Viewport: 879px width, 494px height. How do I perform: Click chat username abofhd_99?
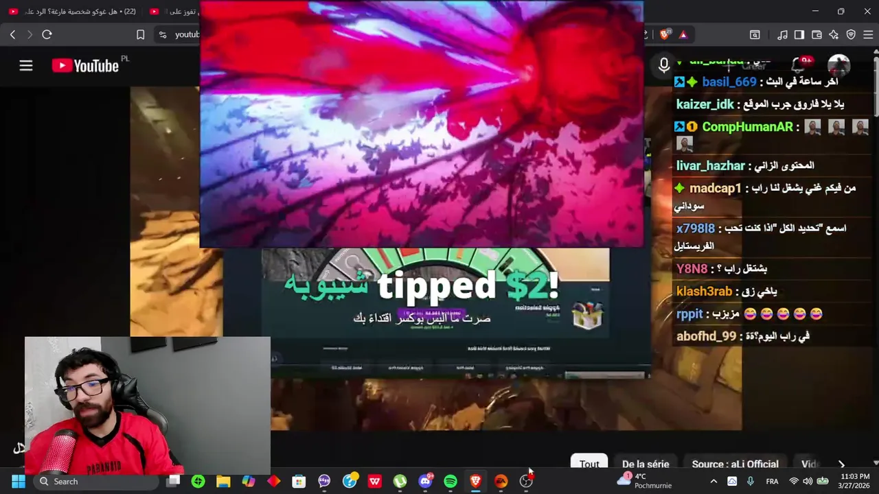[x=706, y=336]
